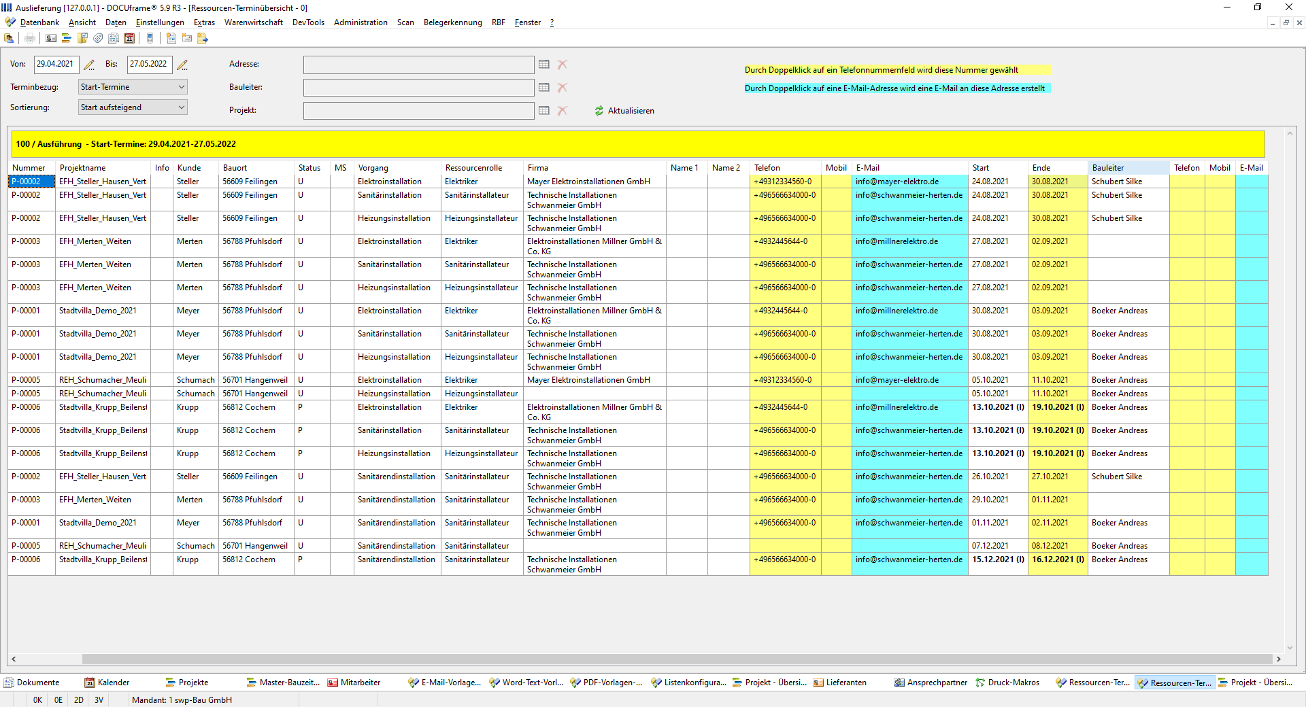Open the Datenbank menu

(x=39, y=22)
